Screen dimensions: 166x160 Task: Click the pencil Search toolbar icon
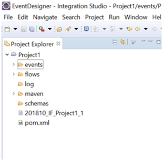[68, 29]
